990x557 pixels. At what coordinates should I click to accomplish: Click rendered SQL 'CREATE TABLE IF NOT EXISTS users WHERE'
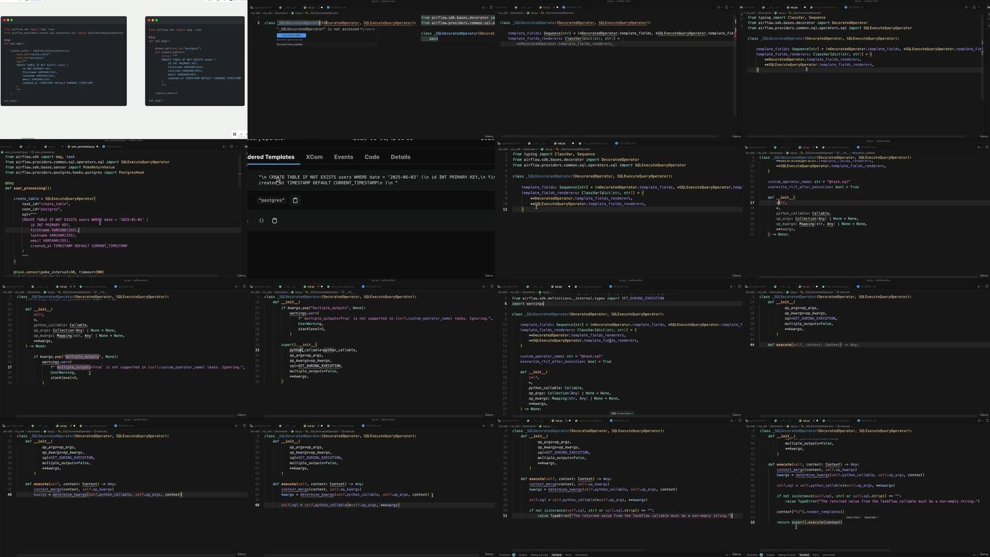click(316, 177)
